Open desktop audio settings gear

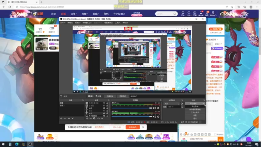(x=158, y=117)
